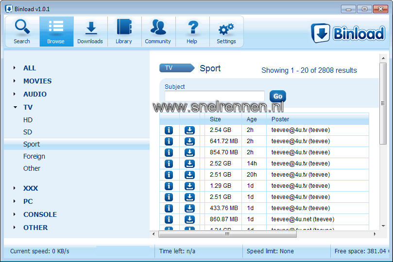
Task: Click the horizontal scrollbar thumb
Action: 227,234
